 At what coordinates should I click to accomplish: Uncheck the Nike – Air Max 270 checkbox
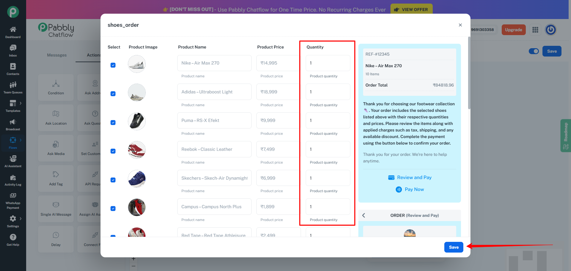coord(113,65)
